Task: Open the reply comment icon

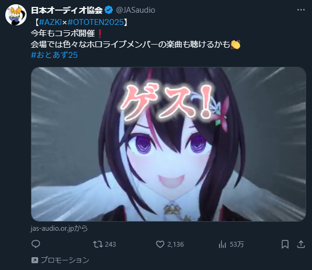Action: click(x=36, y=244)
